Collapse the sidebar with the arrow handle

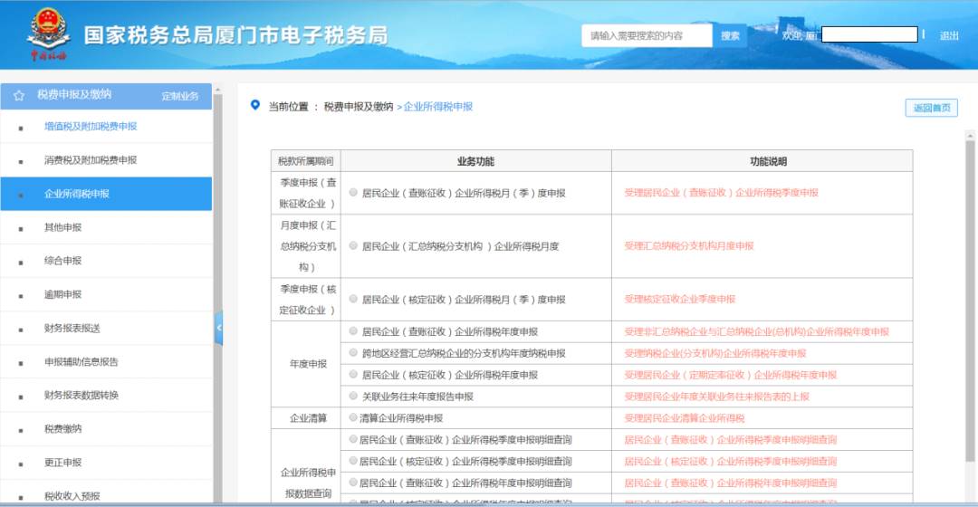pos(219,328)
